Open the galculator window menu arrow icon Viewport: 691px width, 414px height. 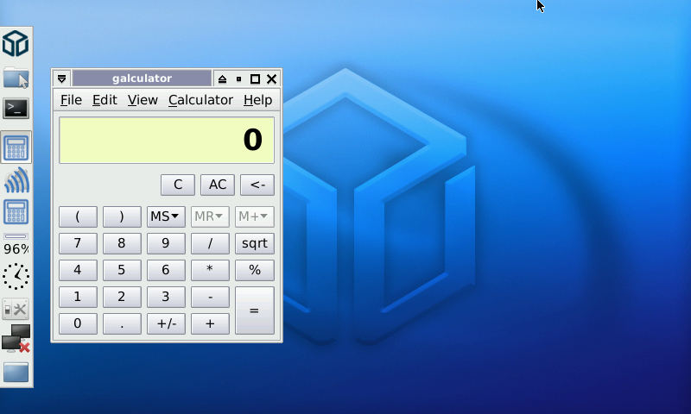[61, 78]
